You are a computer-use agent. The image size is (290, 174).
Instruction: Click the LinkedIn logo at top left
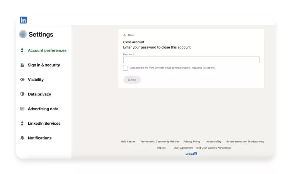(23, 20)
